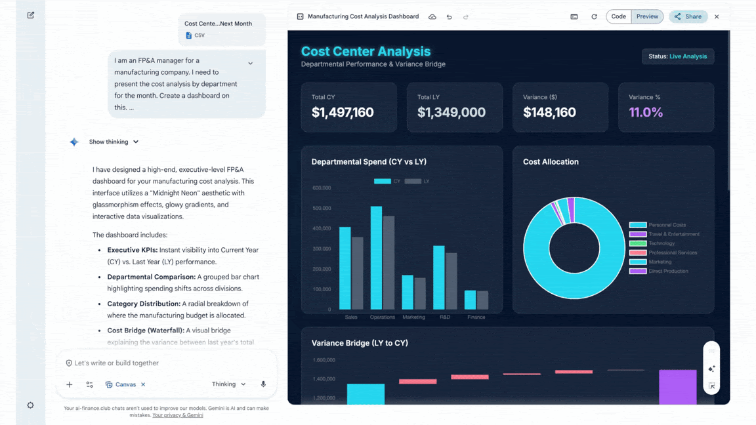Click the microphone icon for voice input

263,384
